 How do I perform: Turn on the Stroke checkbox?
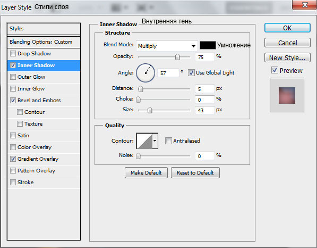pos(13,182)
